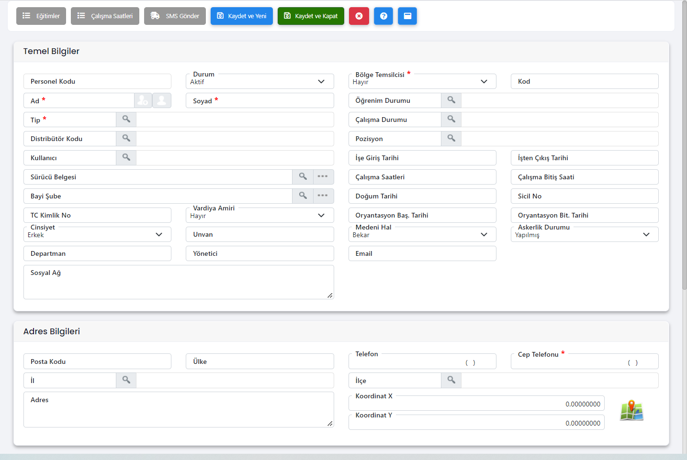Open the İl lookup search icon

[x=126, y=381]
